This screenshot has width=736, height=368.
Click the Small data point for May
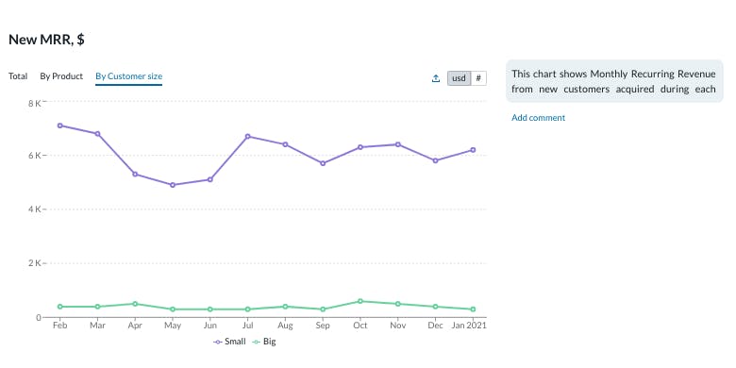tap(173, 185)
